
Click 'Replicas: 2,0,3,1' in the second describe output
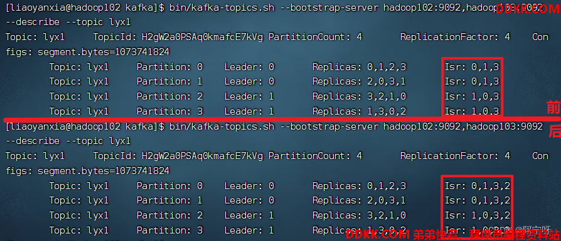point(359,200)
